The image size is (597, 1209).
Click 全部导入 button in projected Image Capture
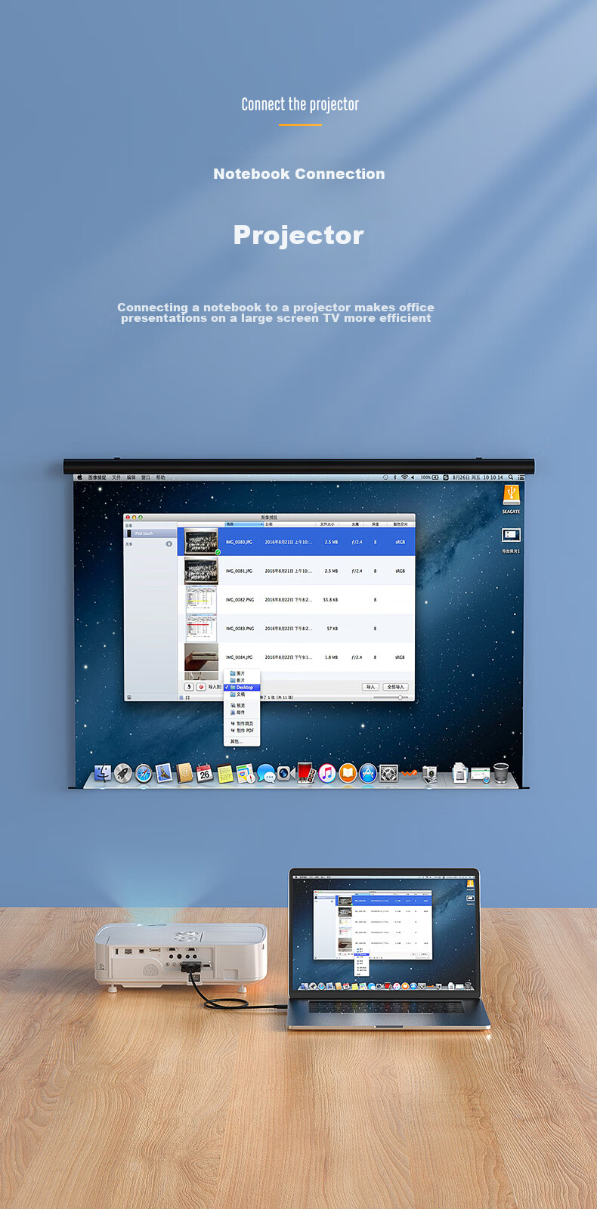point(396,687)
